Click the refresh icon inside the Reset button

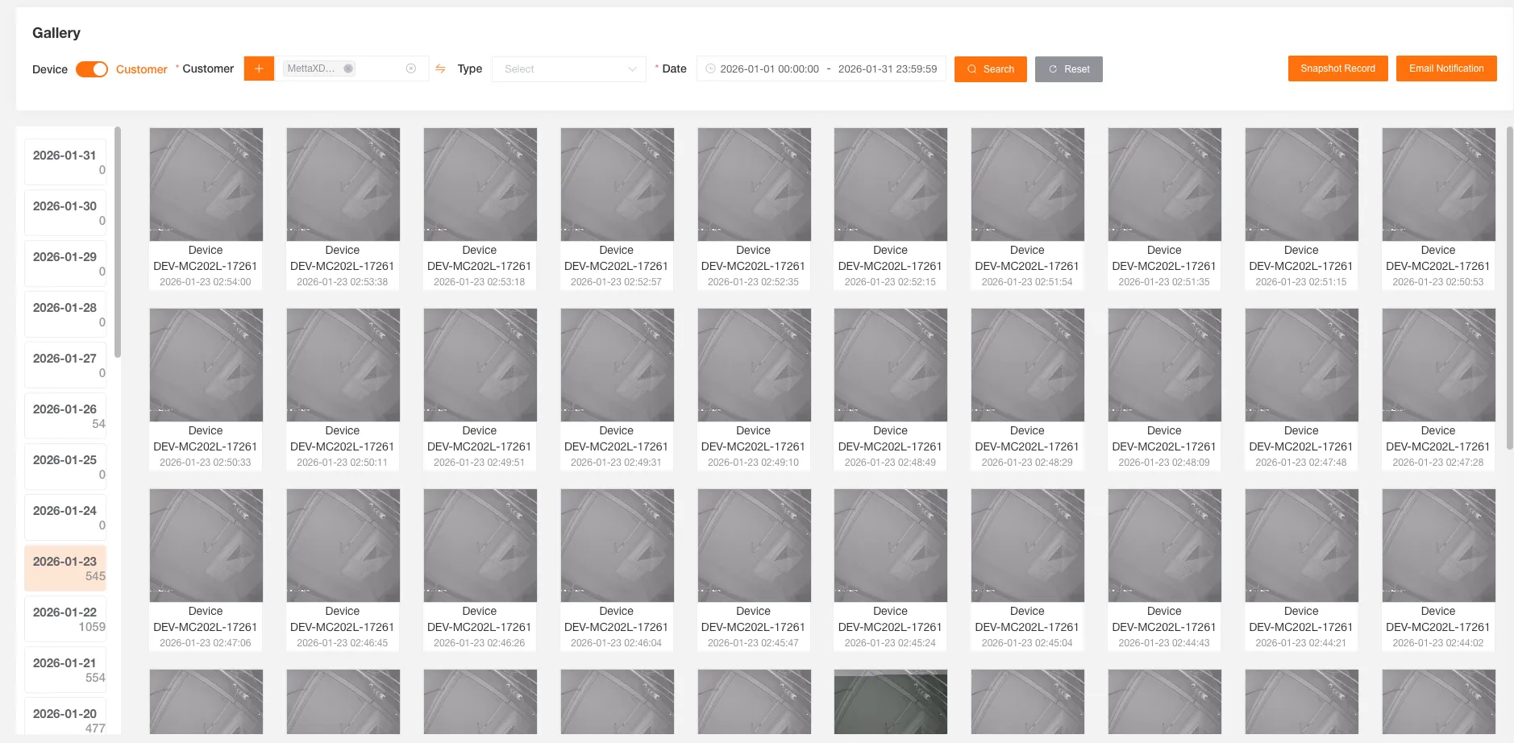coord(1054,69)
